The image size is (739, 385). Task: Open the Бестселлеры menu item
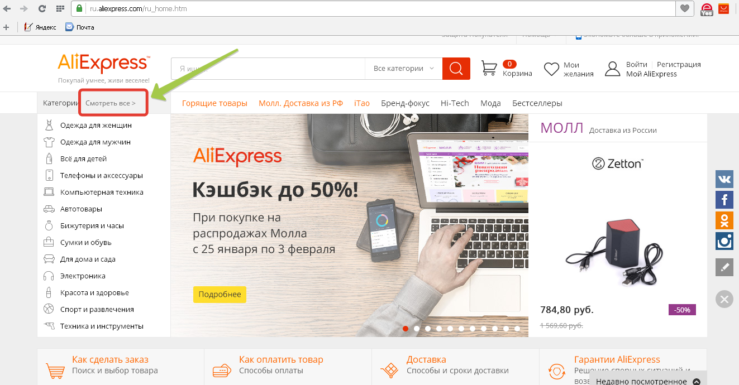pos(537,103)
